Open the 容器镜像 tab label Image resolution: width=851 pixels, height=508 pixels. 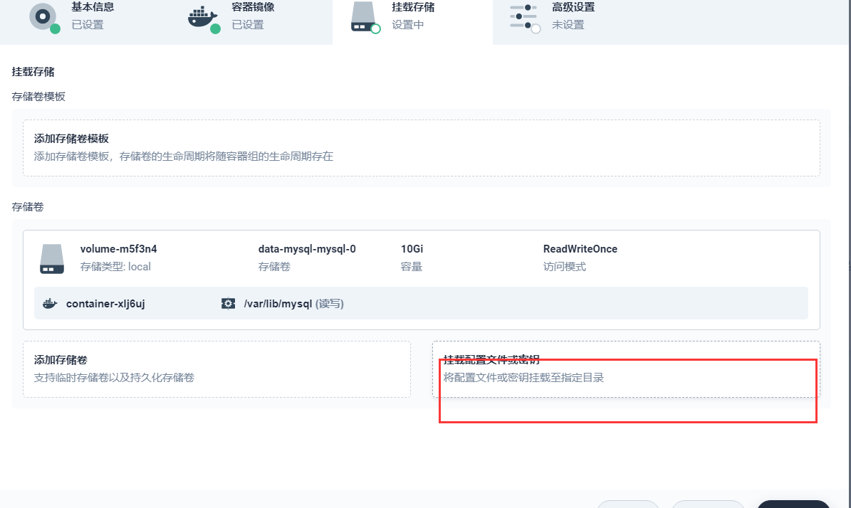tap(253, 8)
